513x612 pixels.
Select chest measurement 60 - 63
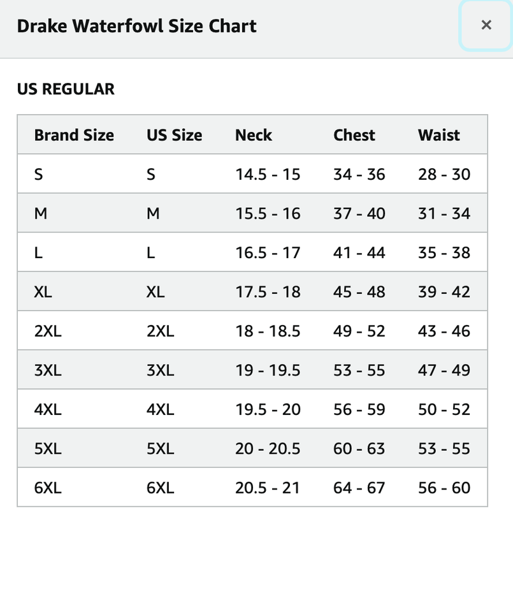[x=359, y=449]
